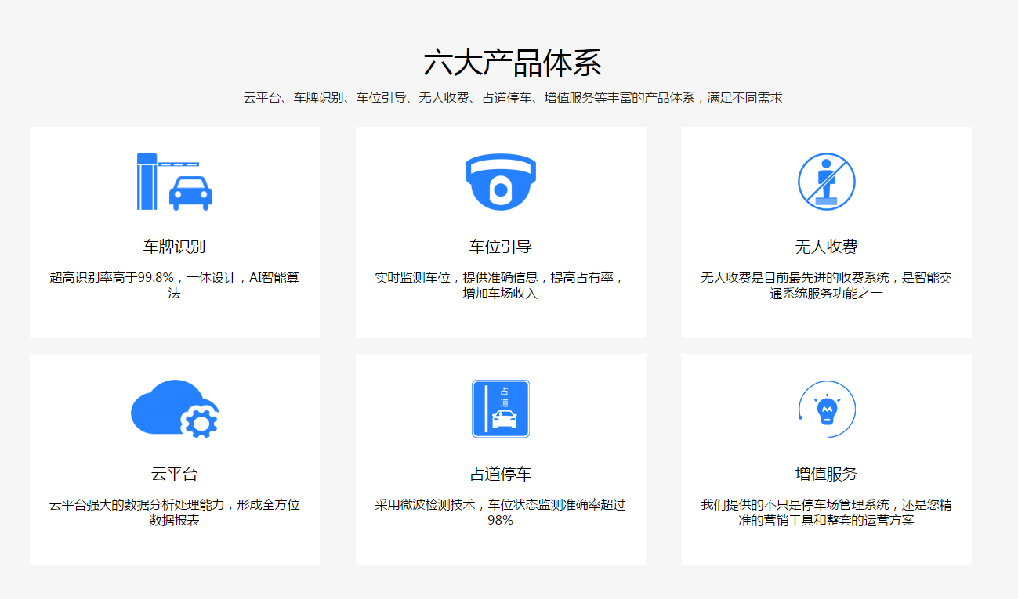
Task: Select the 无人收费 heading
Action: point(826,247)
